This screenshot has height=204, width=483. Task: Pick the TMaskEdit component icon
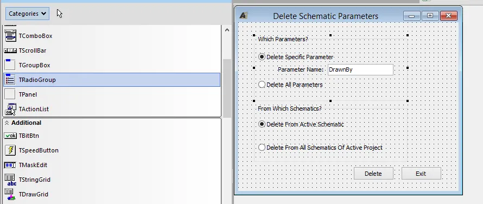tap(10, 165)
